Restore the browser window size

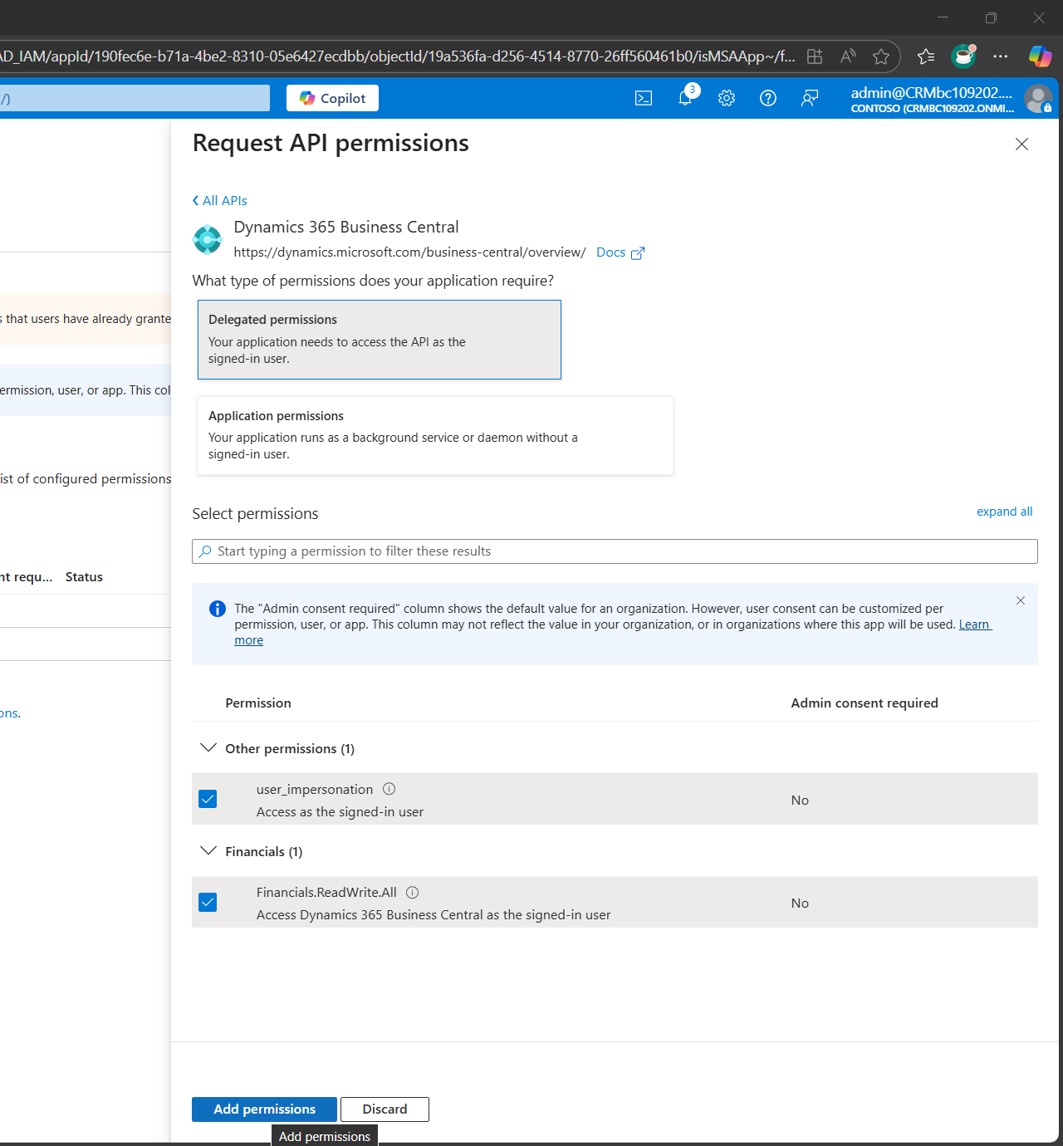click(x=991, y=17)
